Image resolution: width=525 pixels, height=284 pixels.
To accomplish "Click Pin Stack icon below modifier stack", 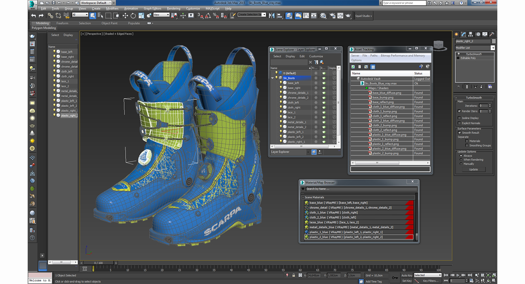I will point(458,86).
